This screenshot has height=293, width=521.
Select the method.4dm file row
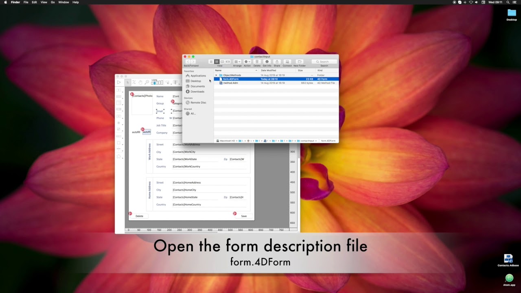pos(276,83)
